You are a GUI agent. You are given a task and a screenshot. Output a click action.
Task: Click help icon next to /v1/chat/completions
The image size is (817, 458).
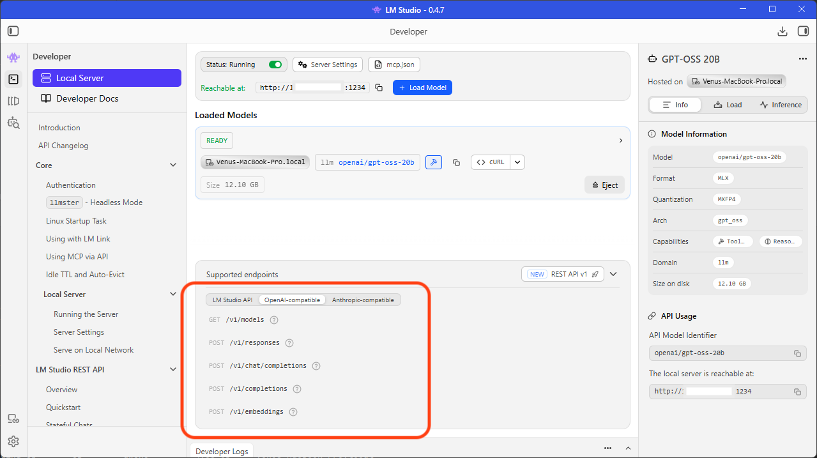316,366
